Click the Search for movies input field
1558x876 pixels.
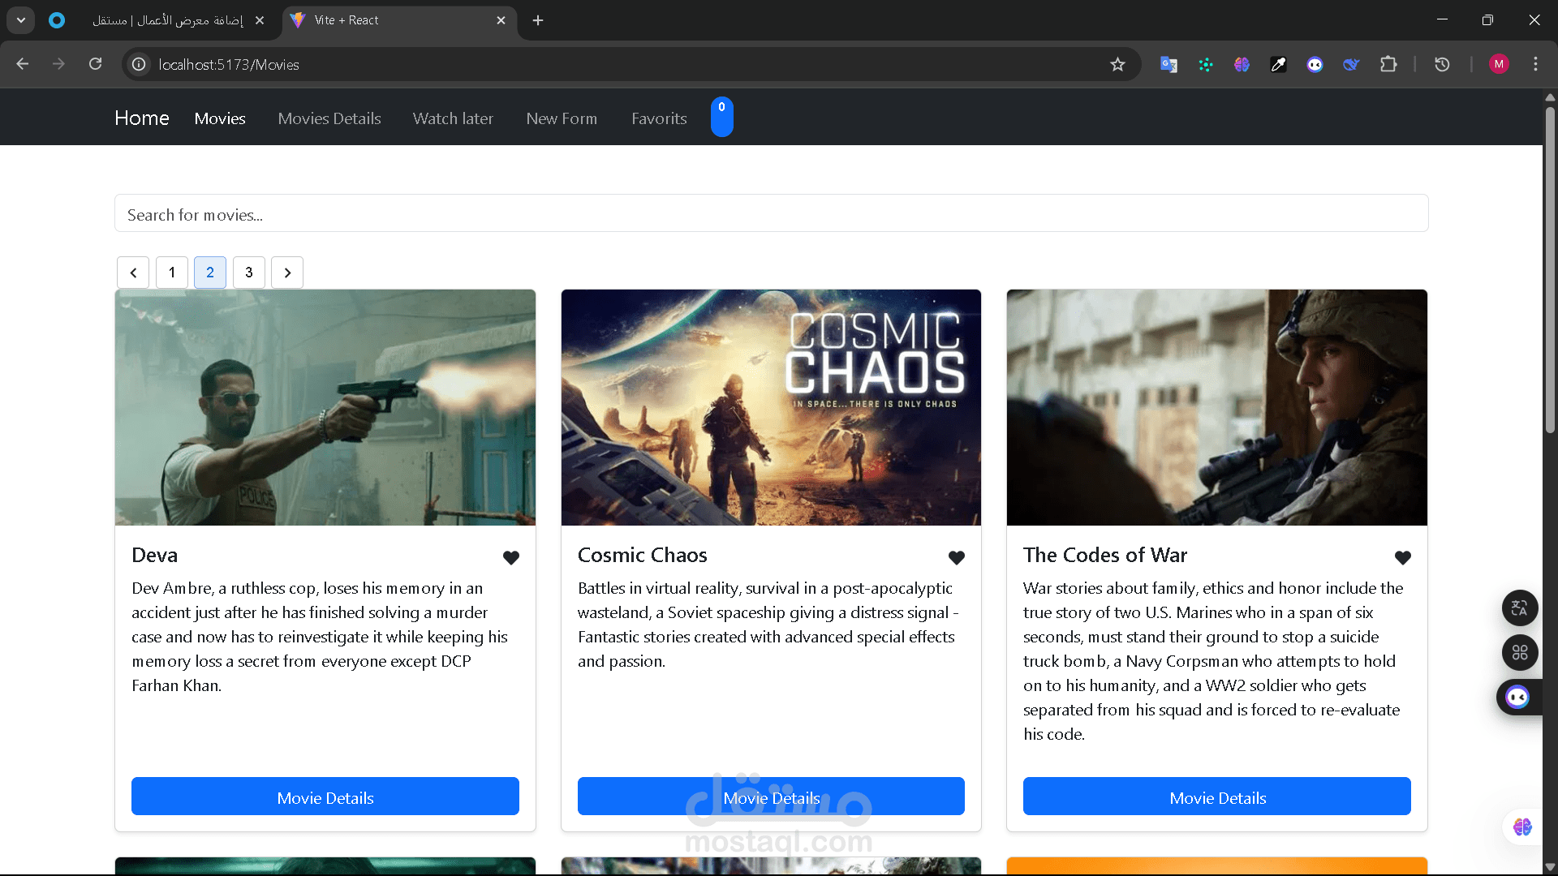pyautogui.click(x=772, y=213)
